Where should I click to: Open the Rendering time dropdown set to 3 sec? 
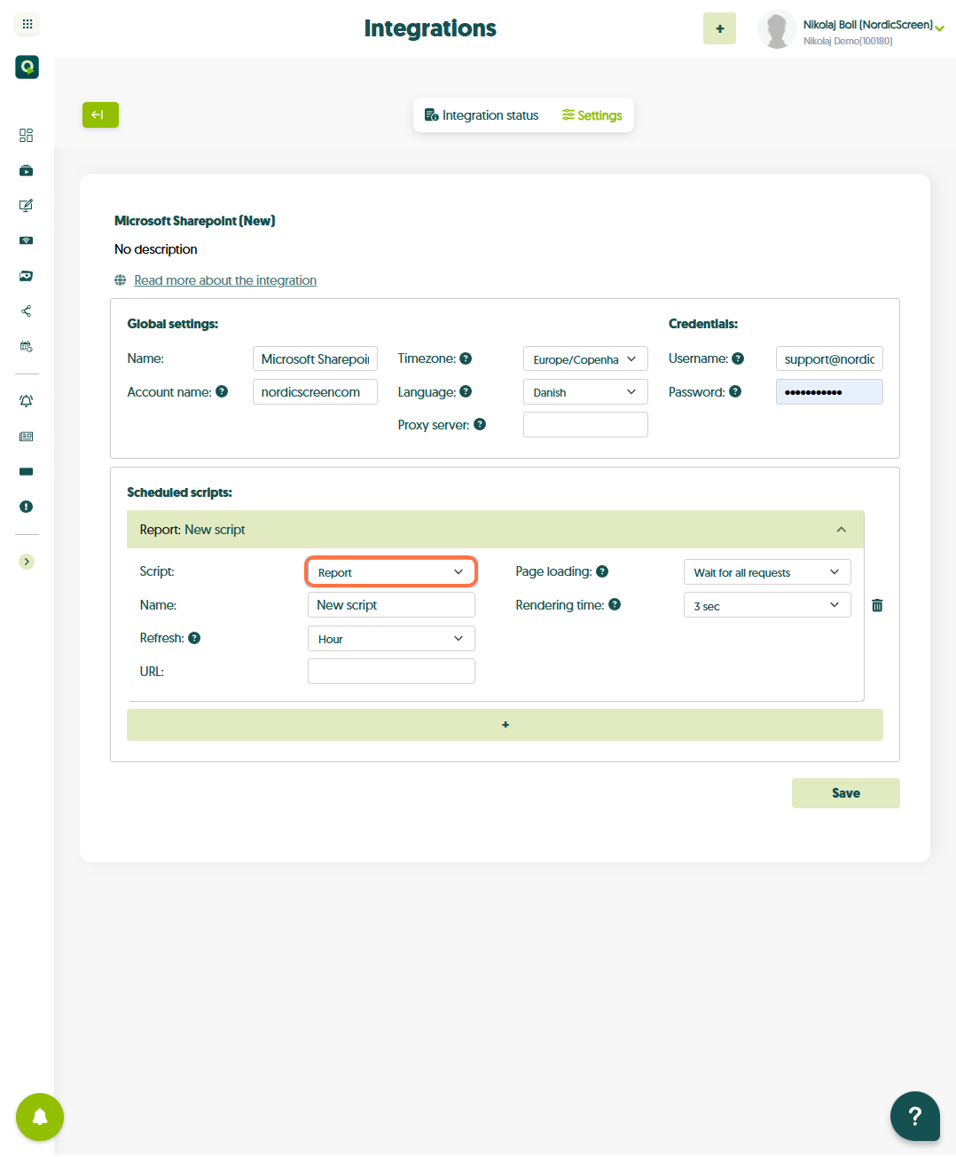point(767,605)
